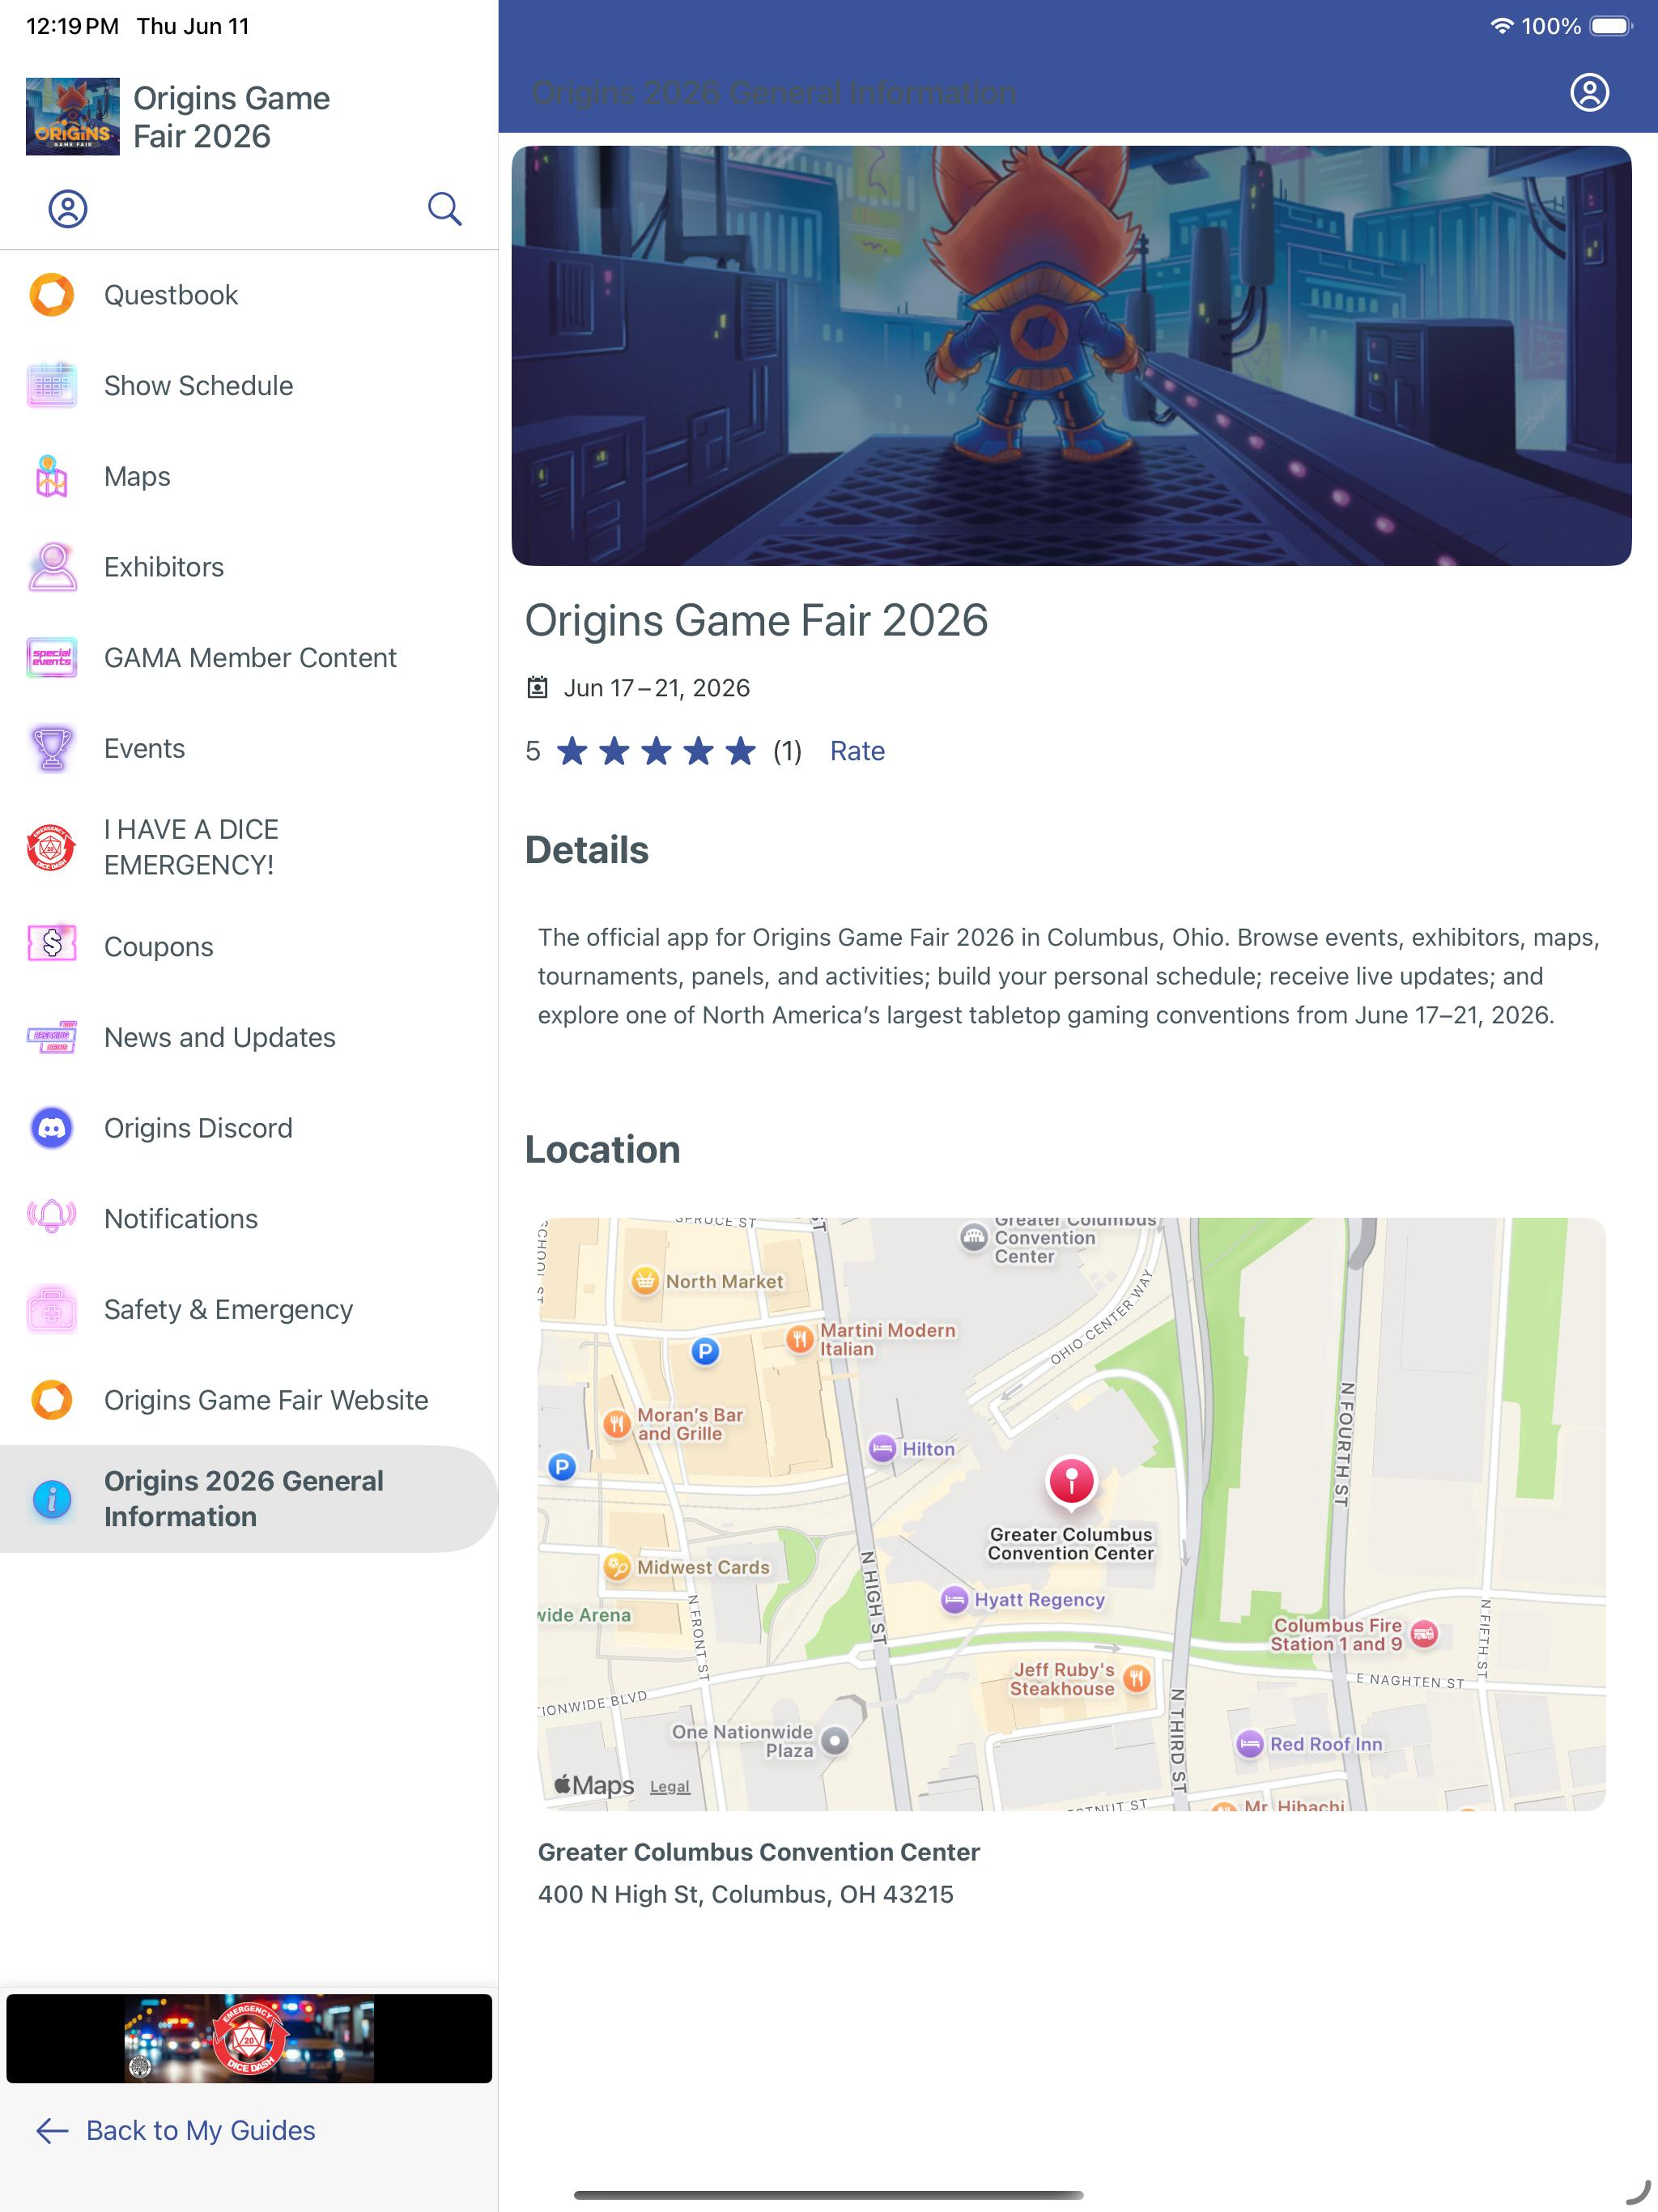Select the Notifications bell icon

point(52,1218)
